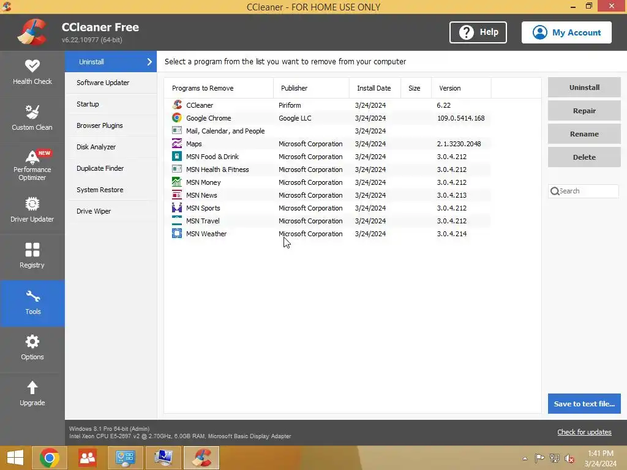Click the taskbar clock 1:41 PM
This screenshot has height=470, width=627.
(x=601, y=453)
